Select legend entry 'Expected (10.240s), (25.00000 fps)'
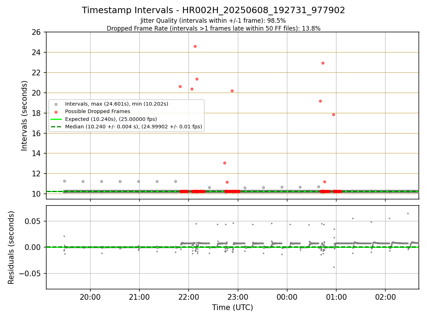427x320 pixels. [111, 119]
